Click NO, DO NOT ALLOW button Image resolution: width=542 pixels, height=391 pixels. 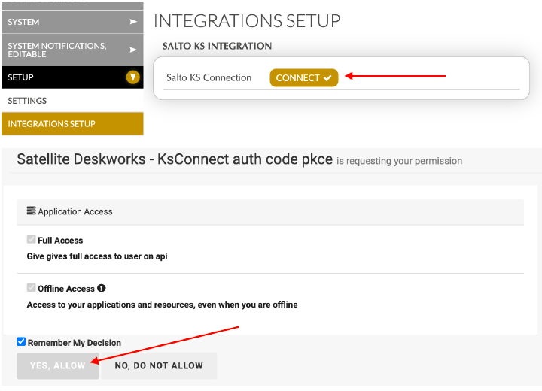(x=159, y=365)
